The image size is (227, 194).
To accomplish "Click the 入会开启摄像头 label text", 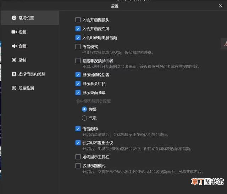I will click(96, 20).
